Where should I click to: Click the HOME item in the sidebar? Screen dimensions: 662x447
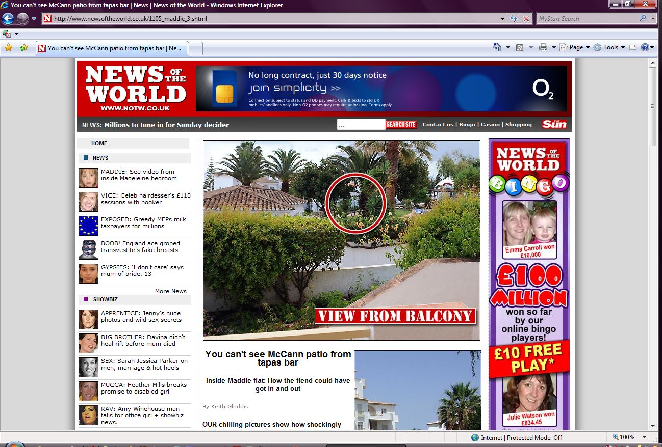99,144
